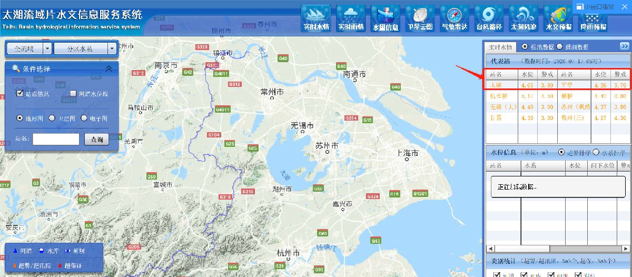Select the 地形图 terrain map radio
The image size is (632, 277).
click(x=20, y=118)
